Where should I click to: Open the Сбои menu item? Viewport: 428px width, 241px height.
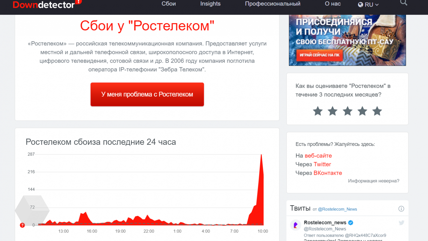click(169, 4)
